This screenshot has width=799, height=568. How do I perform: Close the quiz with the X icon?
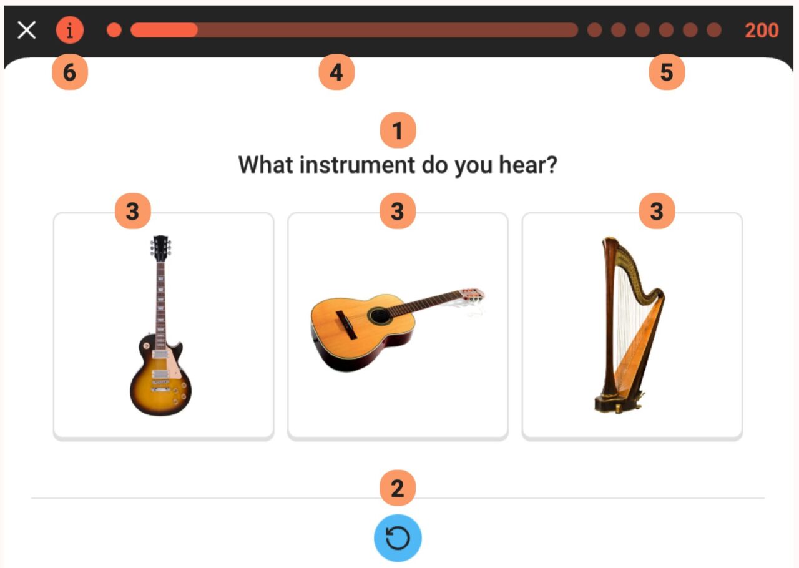[27, 30]
